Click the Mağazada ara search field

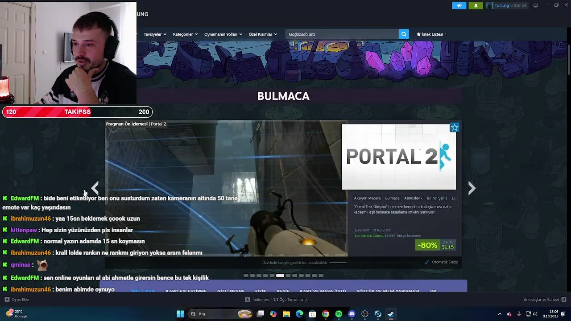pyautogui.click(x=342, y=34)
